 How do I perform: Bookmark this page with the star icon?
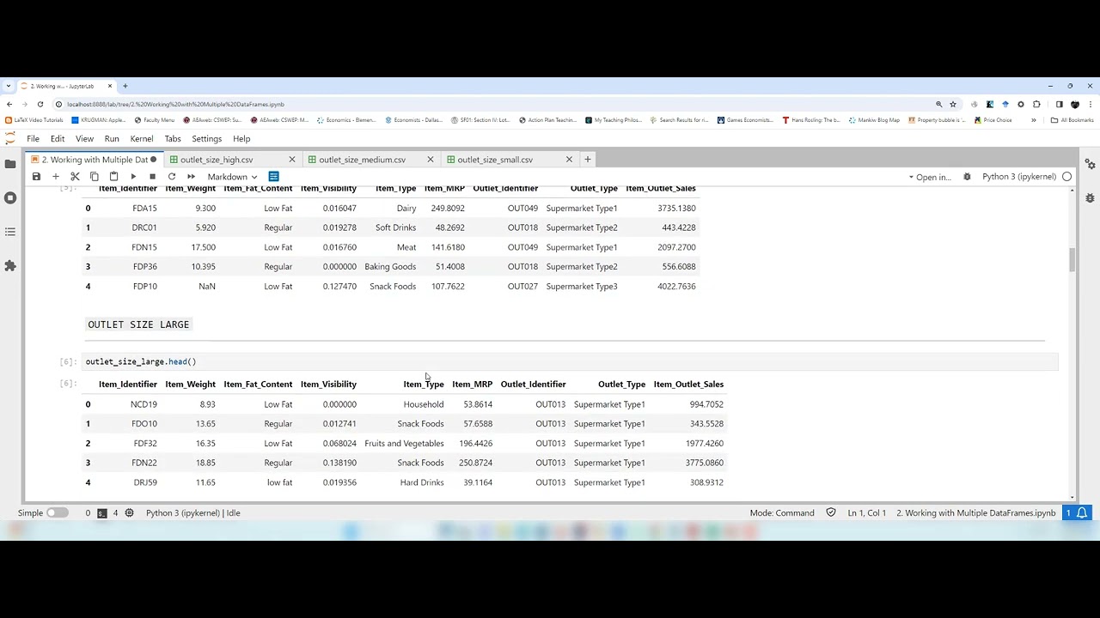click(953, 104)
